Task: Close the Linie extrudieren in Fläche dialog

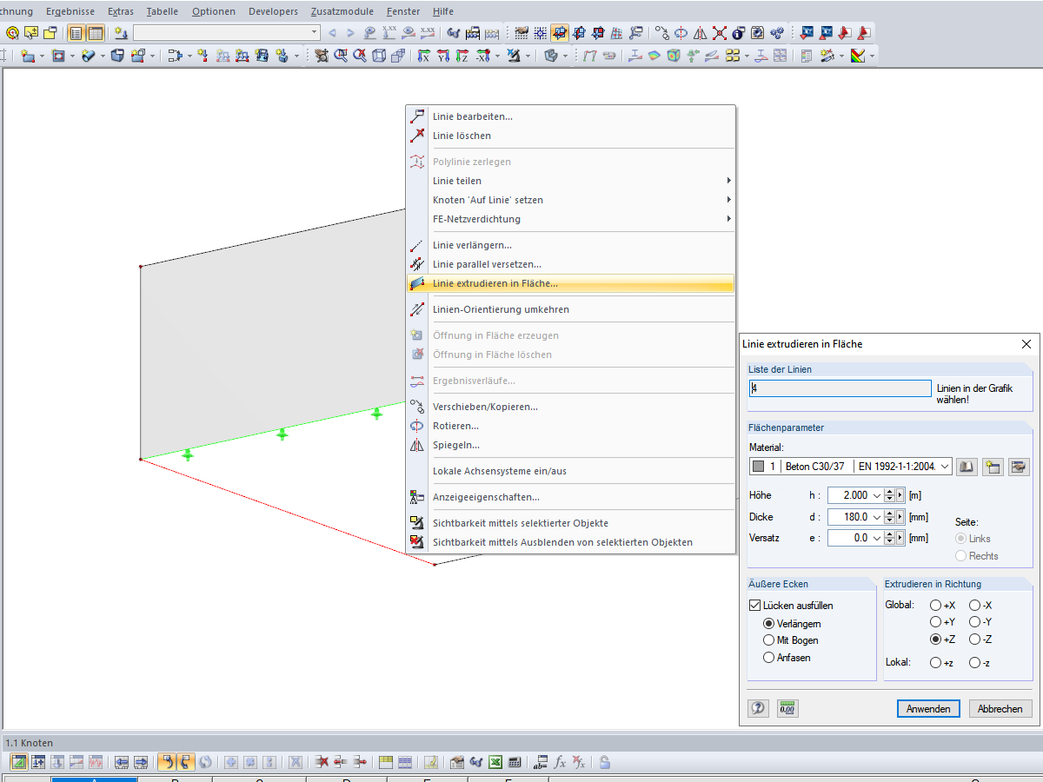Action: (x=1026, y=344)
